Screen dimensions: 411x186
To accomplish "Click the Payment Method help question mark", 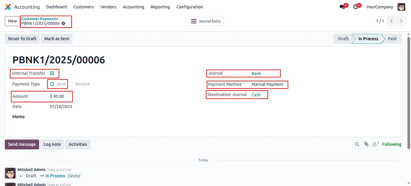I will click(243, 83).
